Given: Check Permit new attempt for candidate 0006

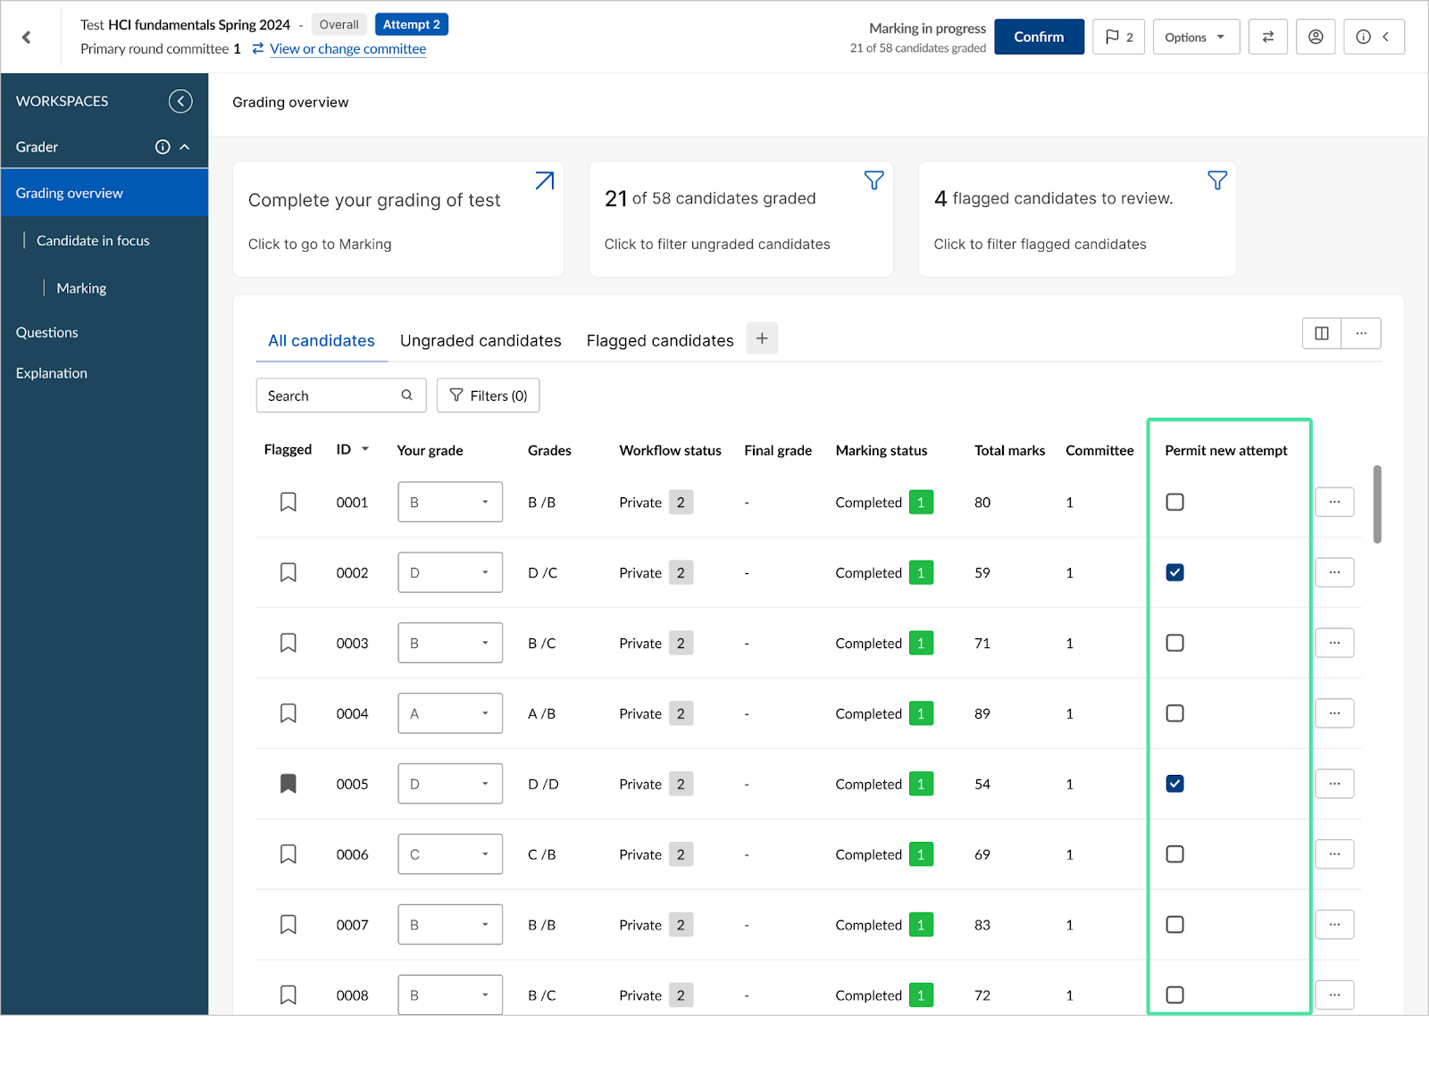Looking at the screenshot, I should 1174,854.
